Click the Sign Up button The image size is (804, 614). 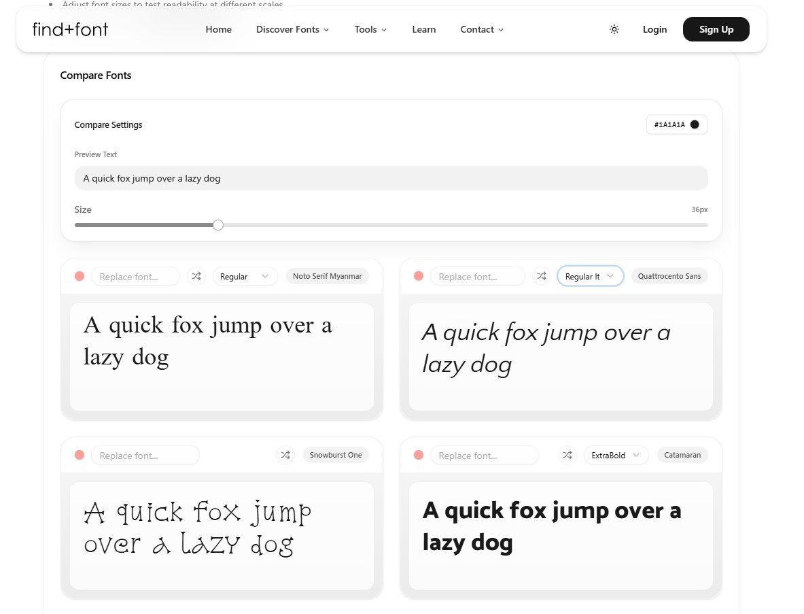click(716, 29)
